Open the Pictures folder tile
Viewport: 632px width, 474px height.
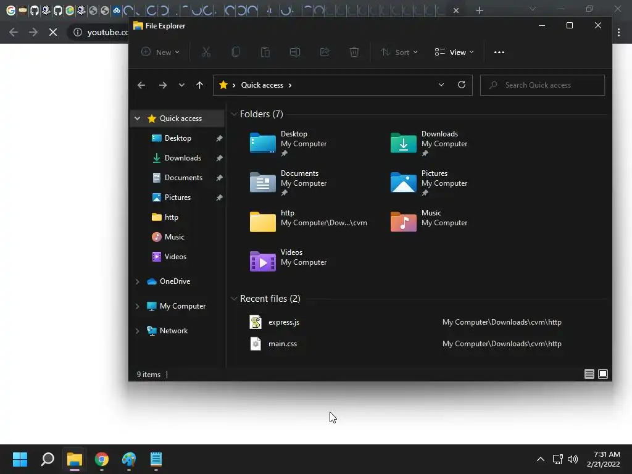[429, 183]
